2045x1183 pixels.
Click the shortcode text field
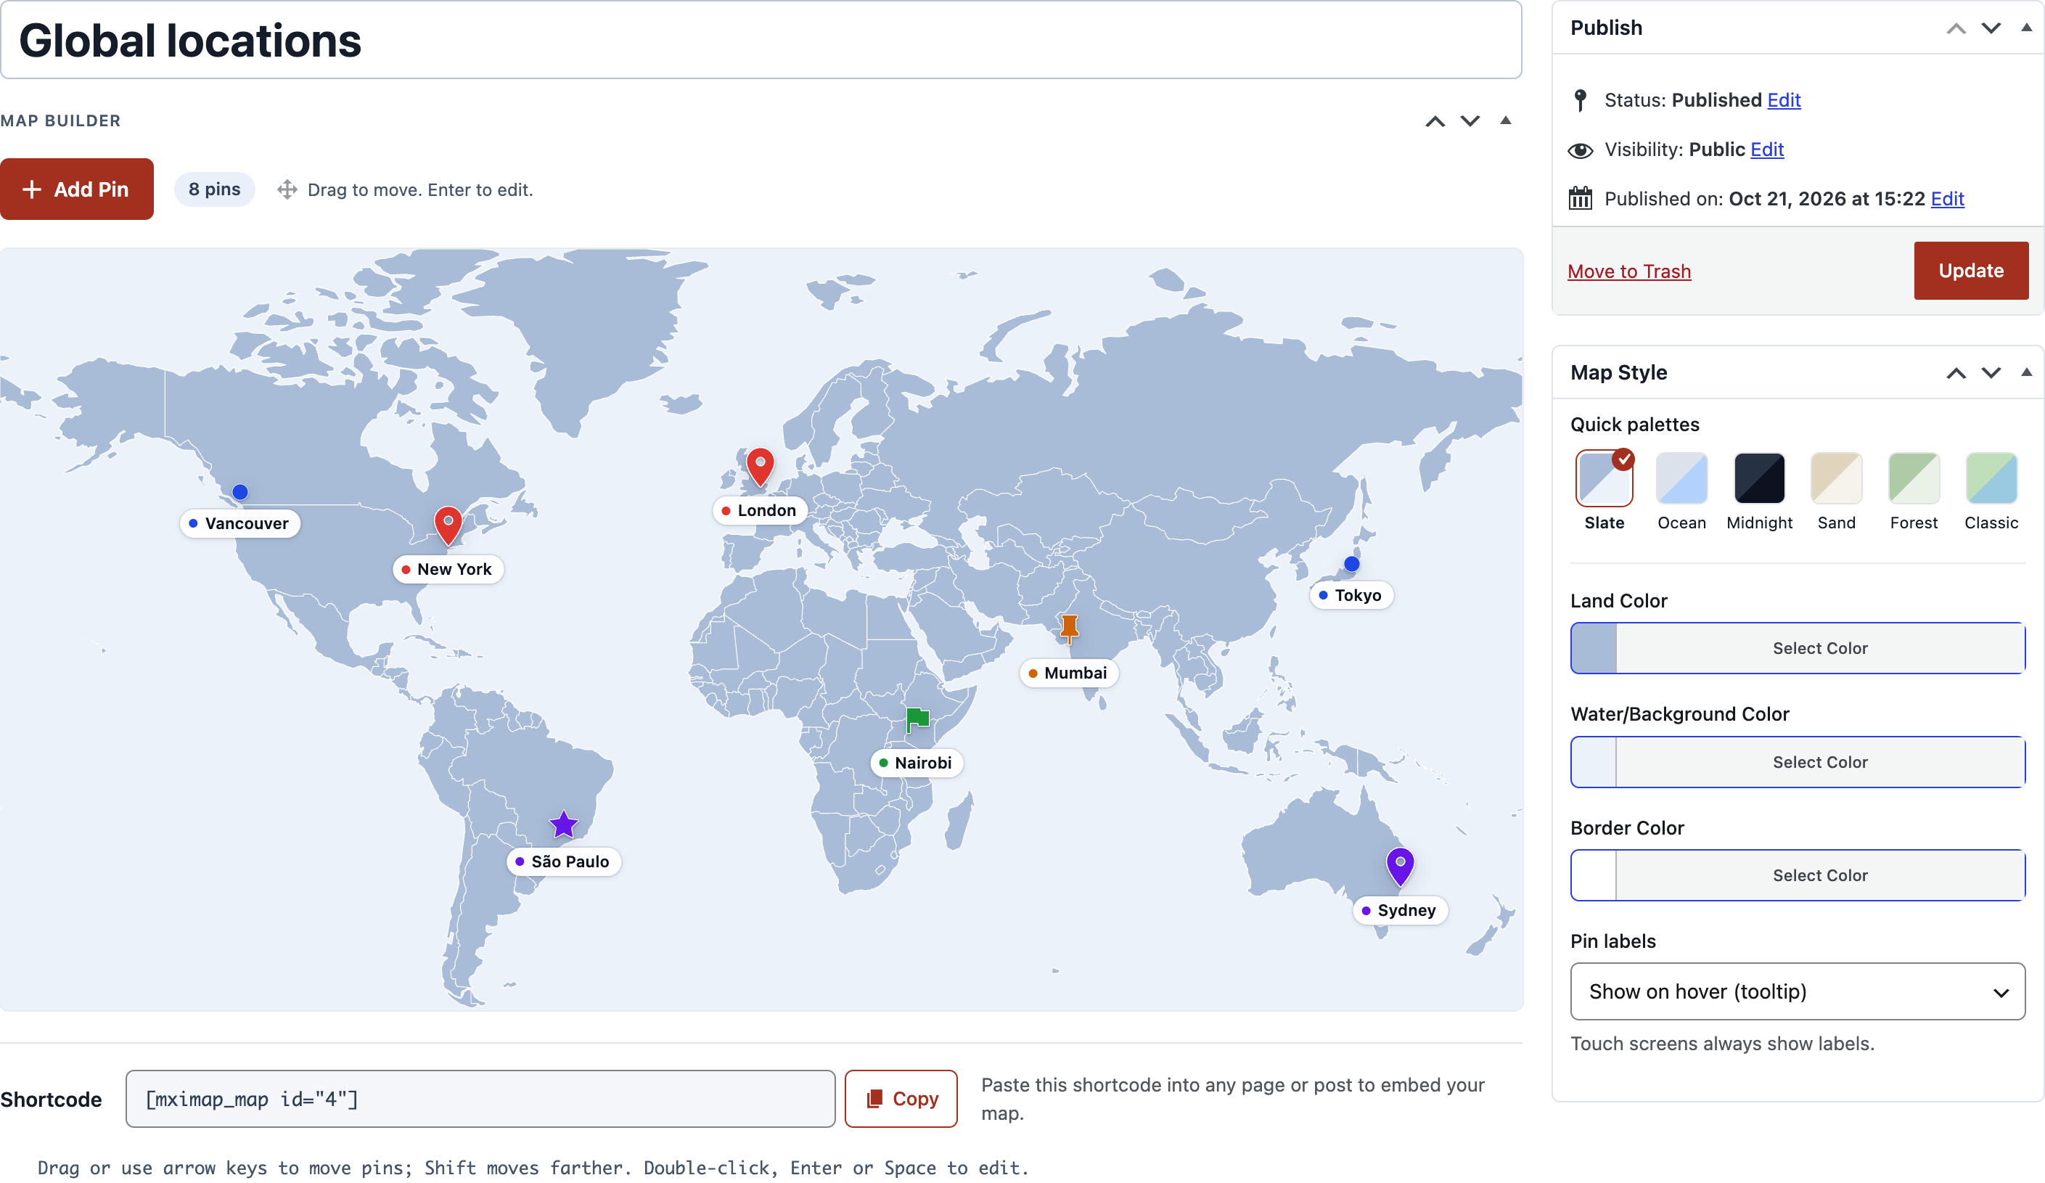coord(480,1099)
